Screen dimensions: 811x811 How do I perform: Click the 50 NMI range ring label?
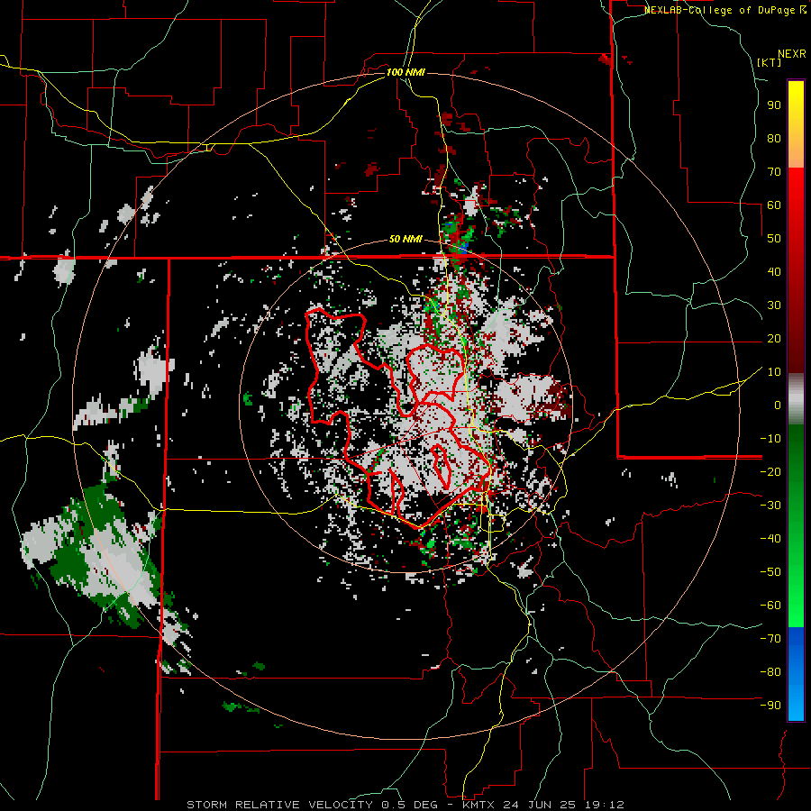[x=405, y=239]
